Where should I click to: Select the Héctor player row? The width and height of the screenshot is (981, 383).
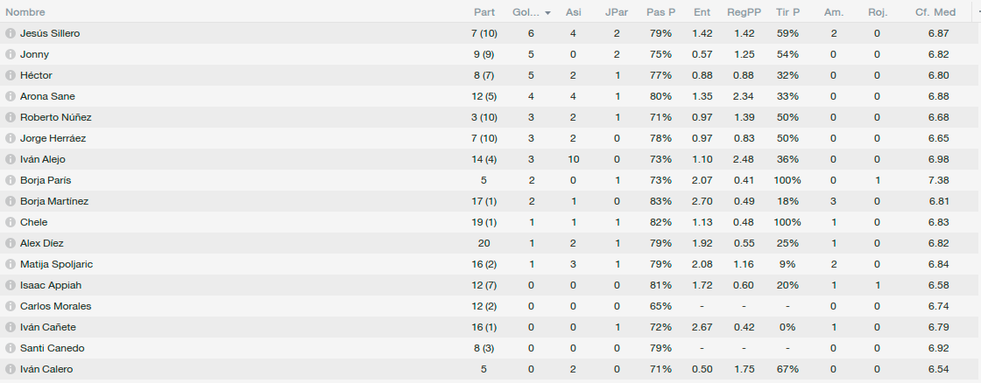(490, 75)
